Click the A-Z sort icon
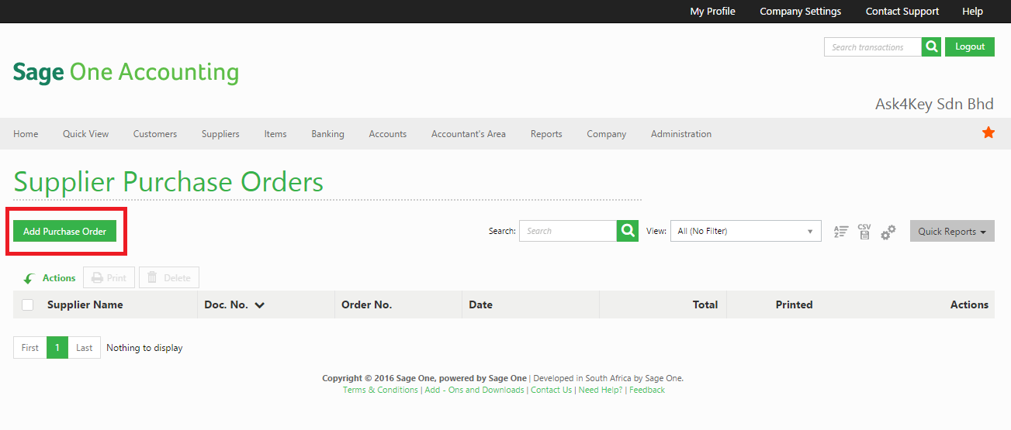This screenshot has height=430, width=1011. coord(841,232)
